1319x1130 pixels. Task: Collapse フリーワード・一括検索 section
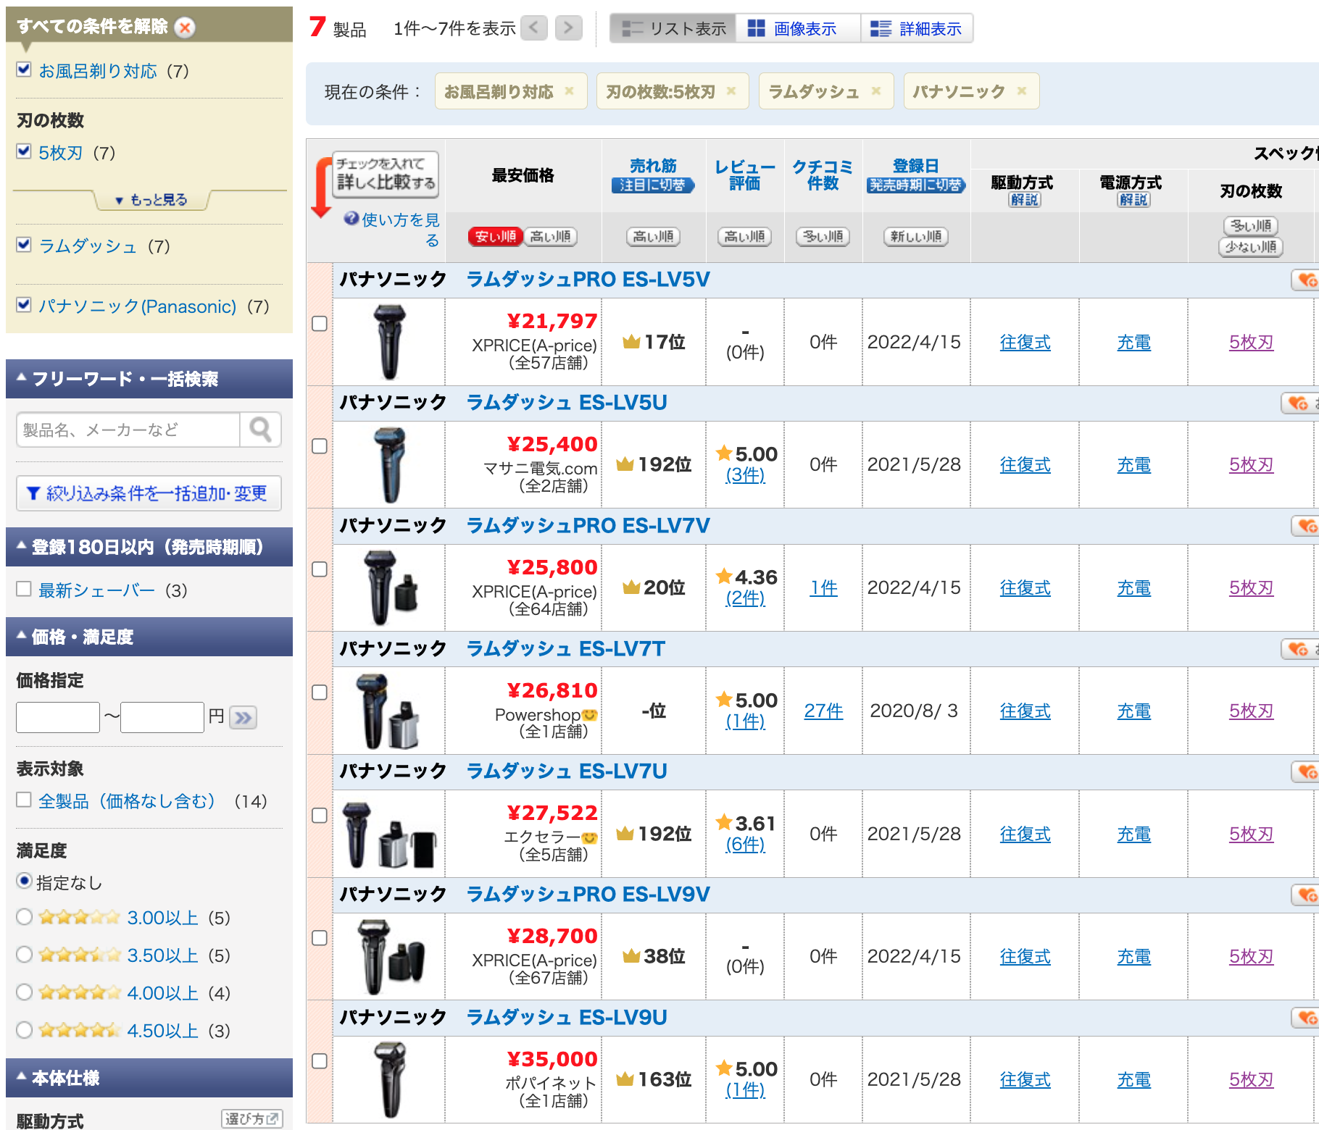149,379
